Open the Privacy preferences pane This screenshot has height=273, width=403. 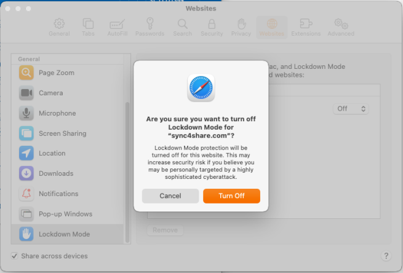[241, 28]
